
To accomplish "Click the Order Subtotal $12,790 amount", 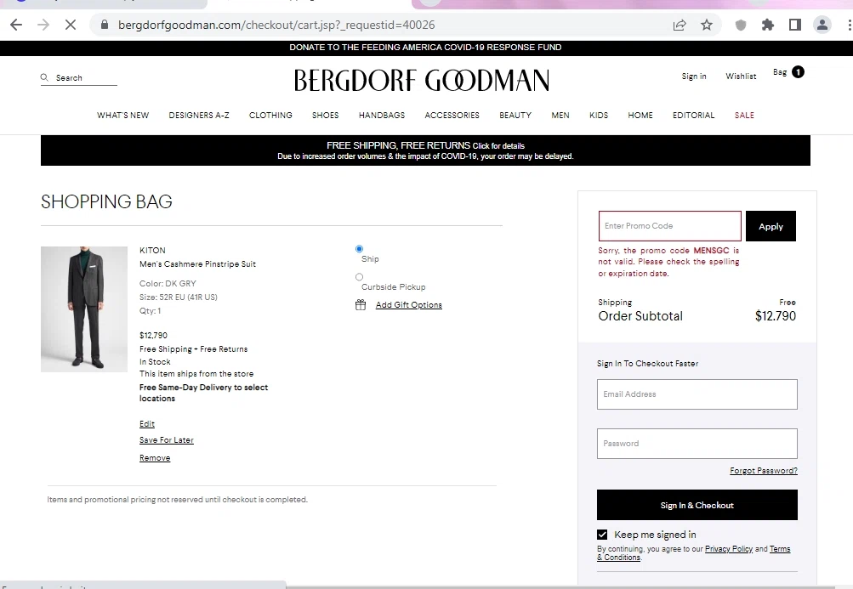I will pyautogui.click(x=776, y=316).
